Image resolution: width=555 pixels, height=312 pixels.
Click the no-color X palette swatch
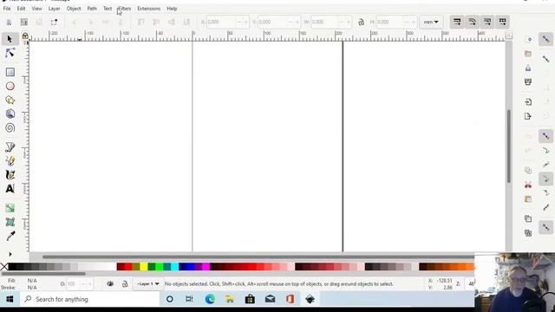[x=3, y=267]
